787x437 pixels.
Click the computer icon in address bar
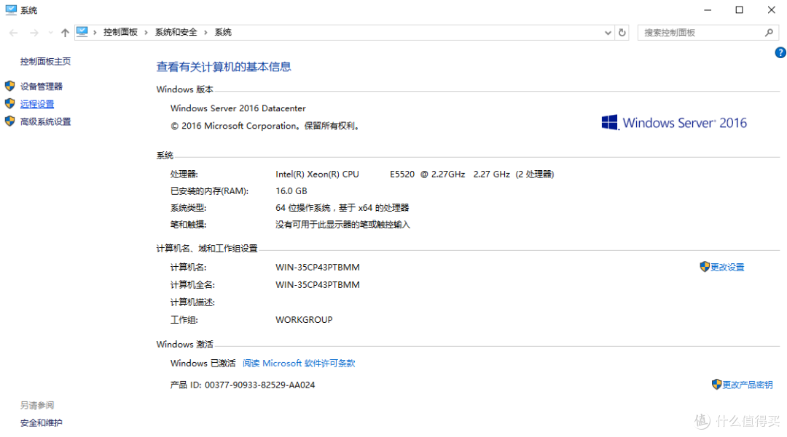click(x=82, y=32)
